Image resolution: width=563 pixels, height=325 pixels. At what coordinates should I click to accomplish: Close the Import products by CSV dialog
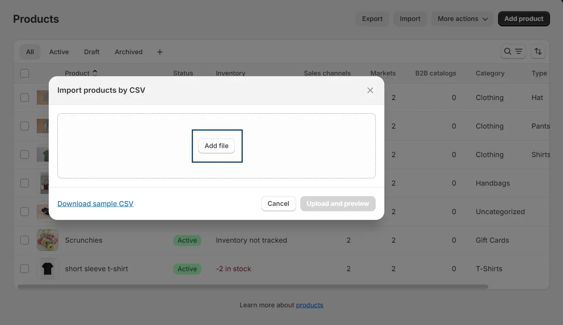tap(370, 90)
